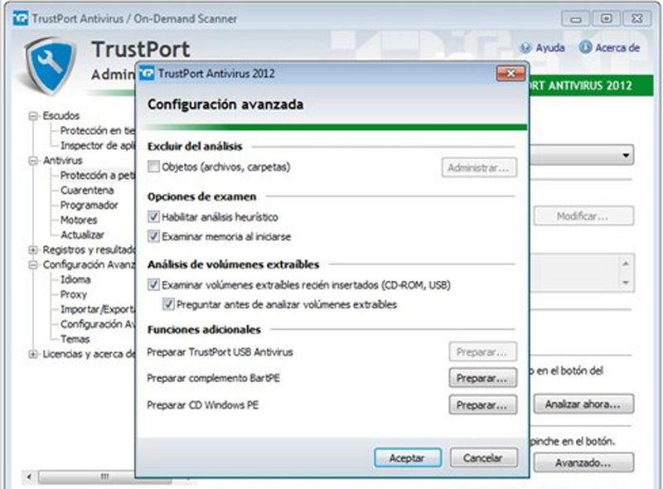Click left arrow of horizontal scrollbar
Viewport: 663px width, 489px height.
click(29, 477)
